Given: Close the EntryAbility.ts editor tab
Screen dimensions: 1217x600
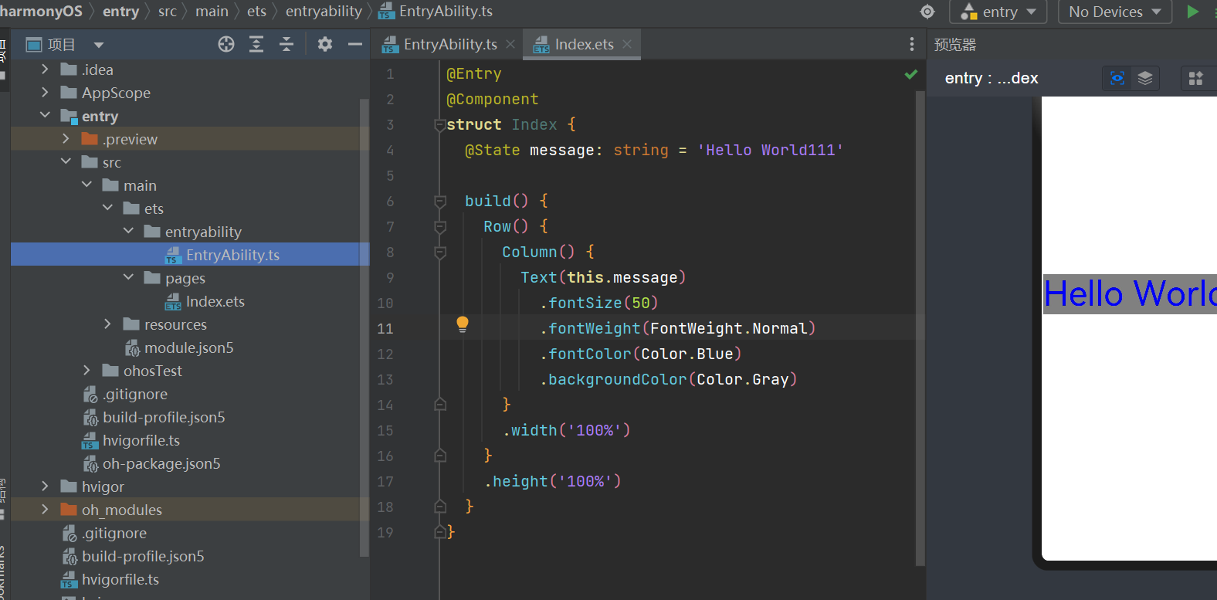Looking at the screenshot, I should pos(510,44).
